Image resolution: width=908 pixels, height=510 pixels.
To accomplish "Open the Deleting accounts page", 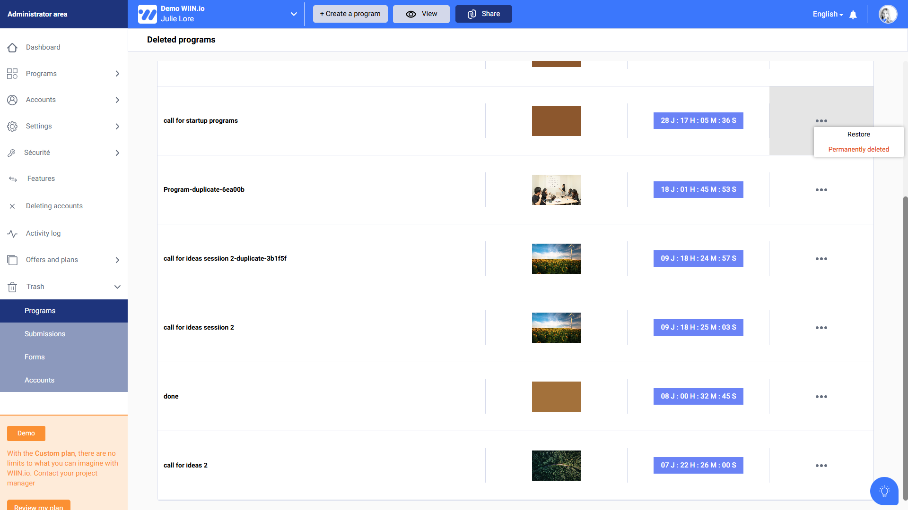I will [54, 206].
